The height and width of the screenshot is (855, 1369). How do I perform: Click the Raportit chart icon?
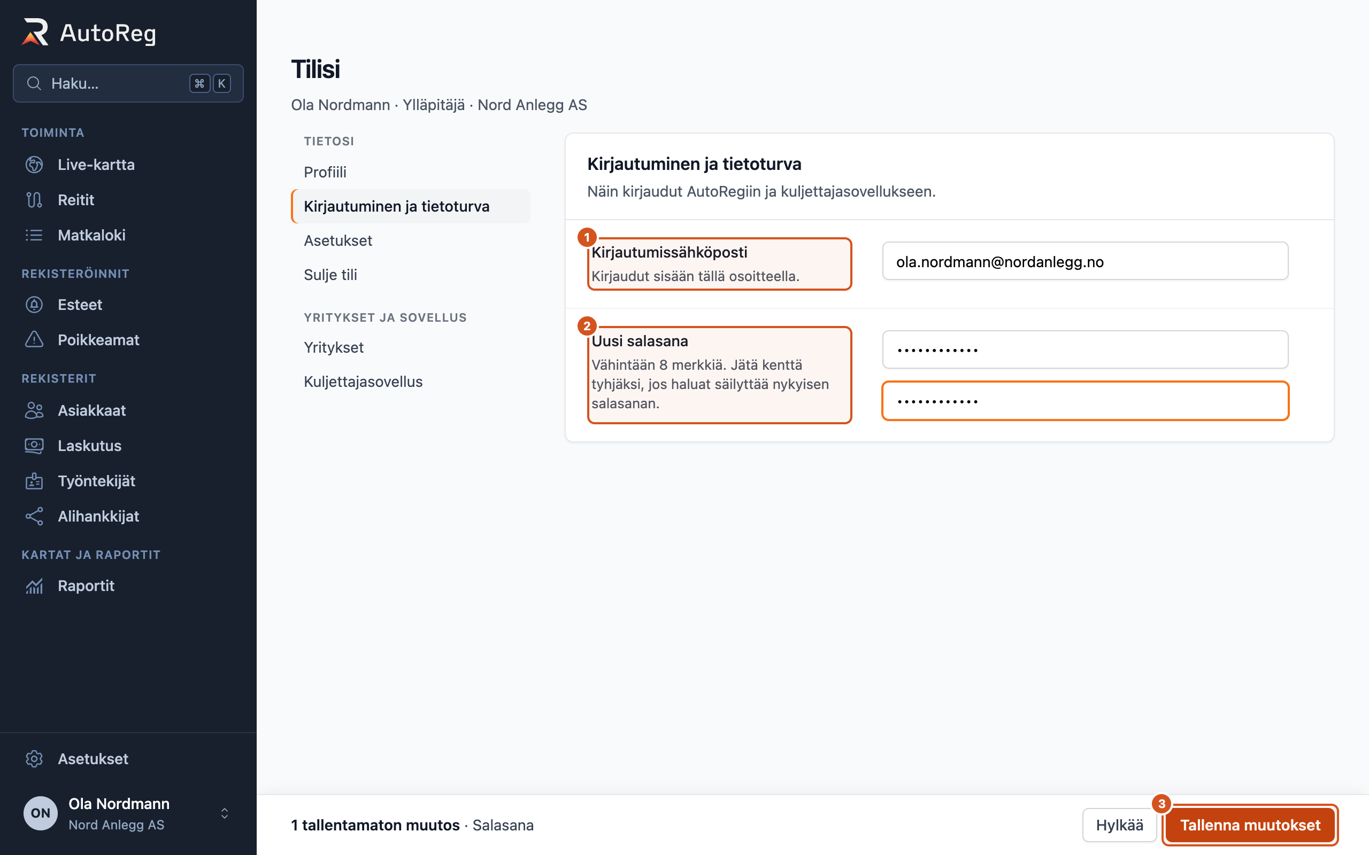point(34,586)
